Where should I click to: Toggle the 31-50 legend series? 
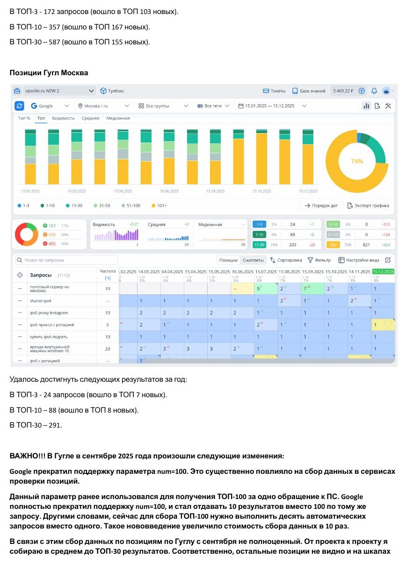pos(102,205)
